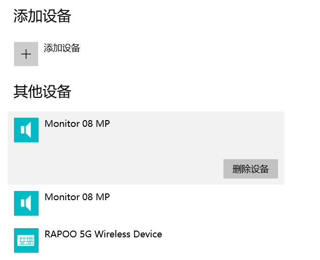The image size is (320, 260).
Task: Click speaker icon of highlighted Monitor 08 MP
Action: (26, 130)
